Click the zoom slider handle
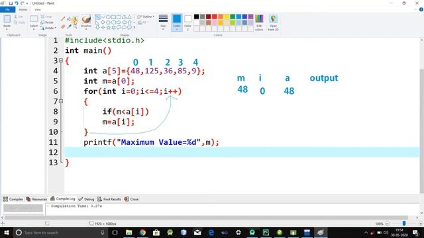 click(404, 223)
